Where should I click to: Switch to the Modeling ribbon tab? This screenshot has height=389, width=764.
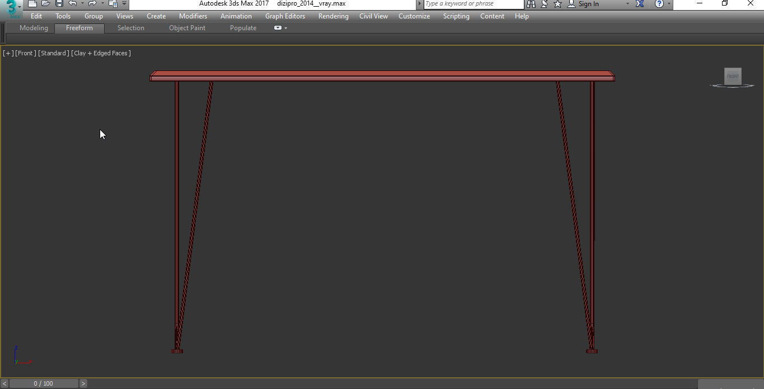click(x=34, y=28)
